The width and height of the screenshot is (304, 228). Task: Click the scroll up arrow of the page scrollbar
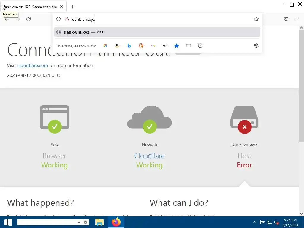coord(301,28)
